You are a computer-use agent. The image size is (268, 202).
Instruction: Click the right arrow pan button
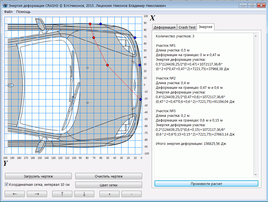tap(37, 194)
